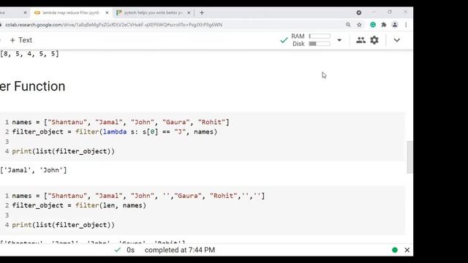Close the pytest browser tab
The width and height of the screenshot is (468, 263).
click(189, 13)
